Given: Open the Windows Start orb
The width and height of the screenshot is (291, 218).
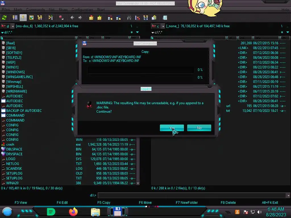Looking at the screenshot, I should pyautogui.click(x=7, y=212).
